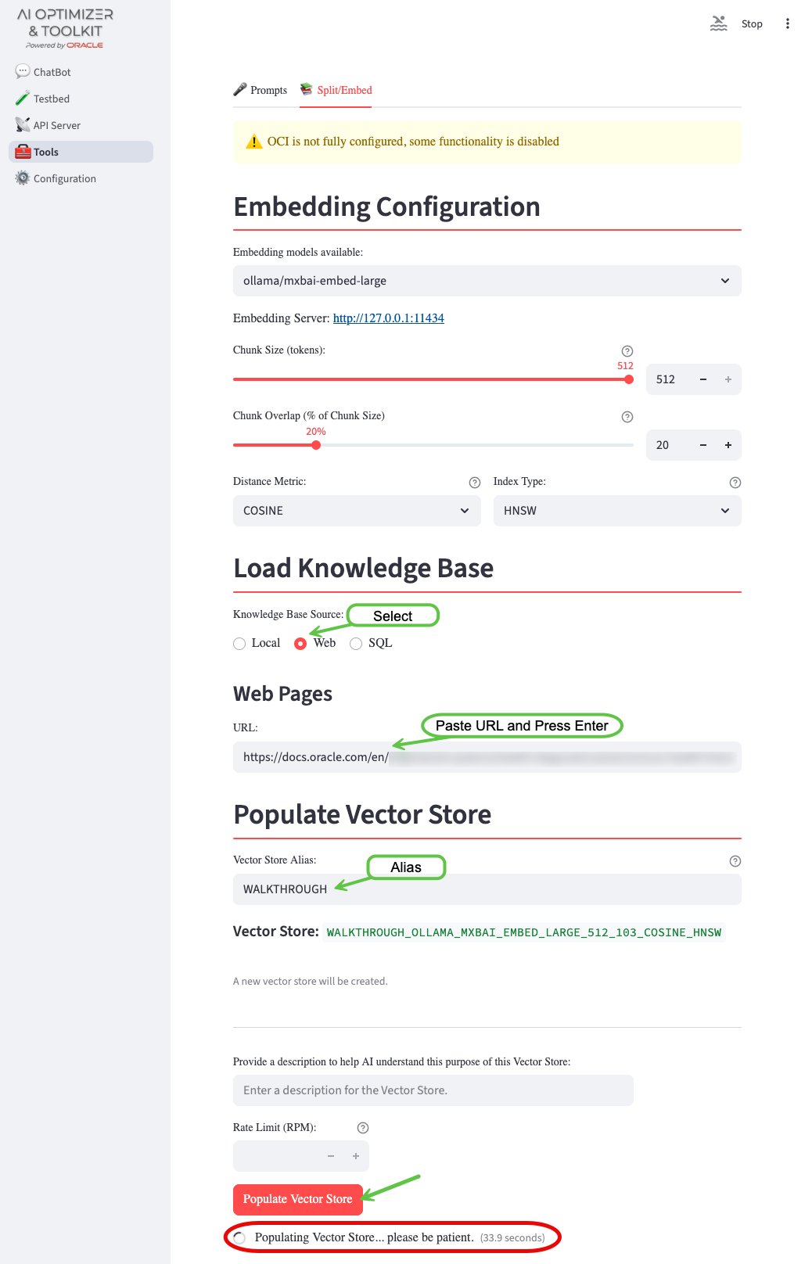Open the Distance Metric COSINE dropdown
This screenshot has height=1264, width=812.
pyautogui.click(x=357, y=511)
